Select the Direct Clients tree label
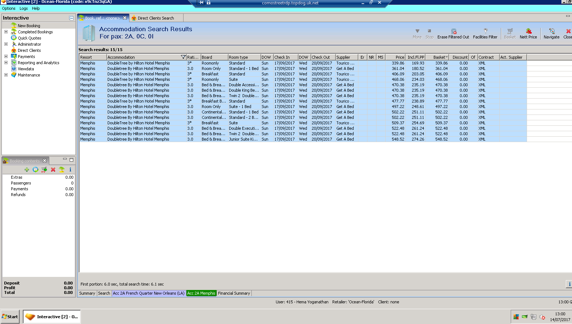Image resolution: width=572 pixels, height=324 pixels. [x=29, y=50]
